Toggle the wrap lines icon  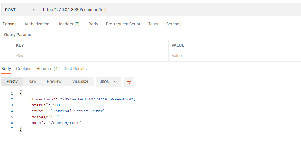point(129,82)
